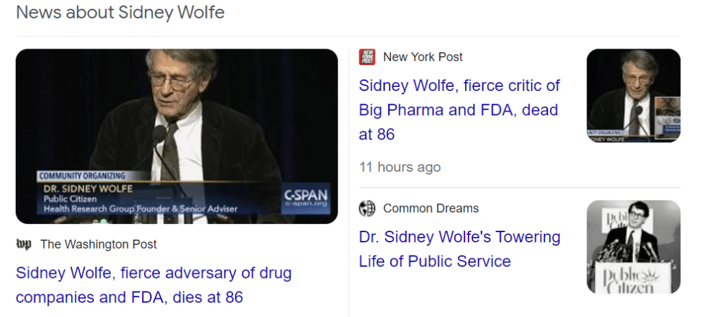Click the 'New York Post' source name
This screenshot has height=317, width=701.
423,57
